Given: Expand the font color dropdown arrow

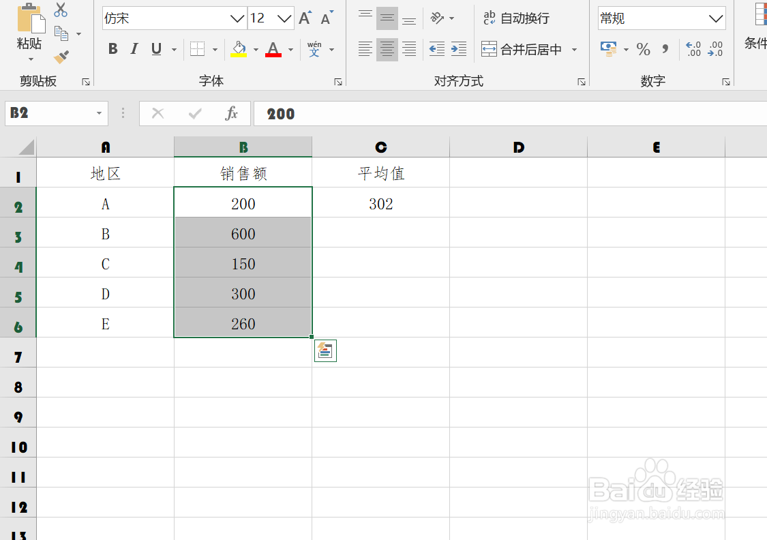Looking at the screenshot, I should (290, 49).
